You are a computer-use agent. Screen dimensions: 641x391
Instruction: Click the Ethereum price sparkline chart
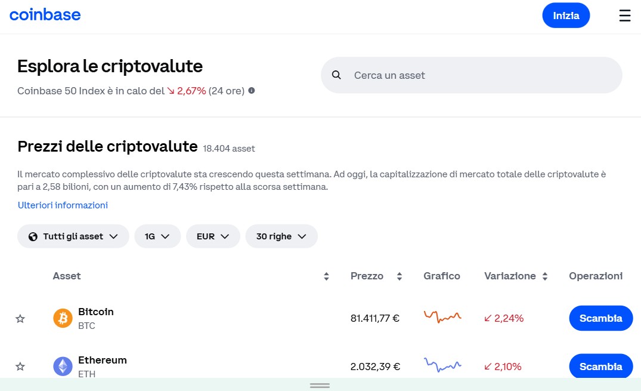click(x=442, y=365)
